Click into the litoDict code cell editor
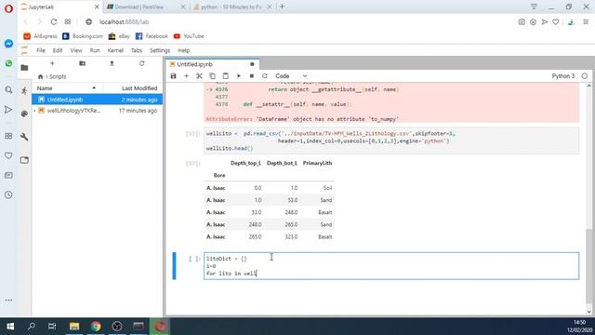The image size is (595, 335). point(391,266)
